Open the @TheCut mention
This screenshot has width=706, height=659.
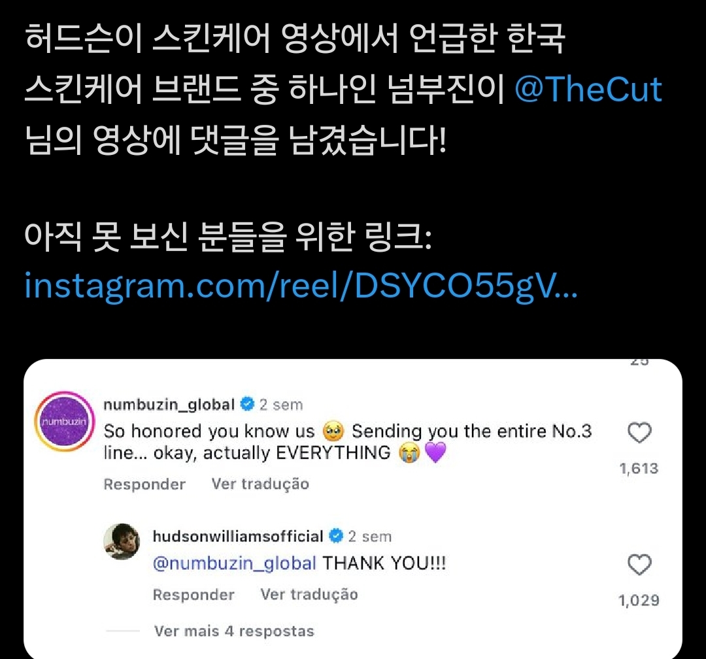(x=588, y=90)
